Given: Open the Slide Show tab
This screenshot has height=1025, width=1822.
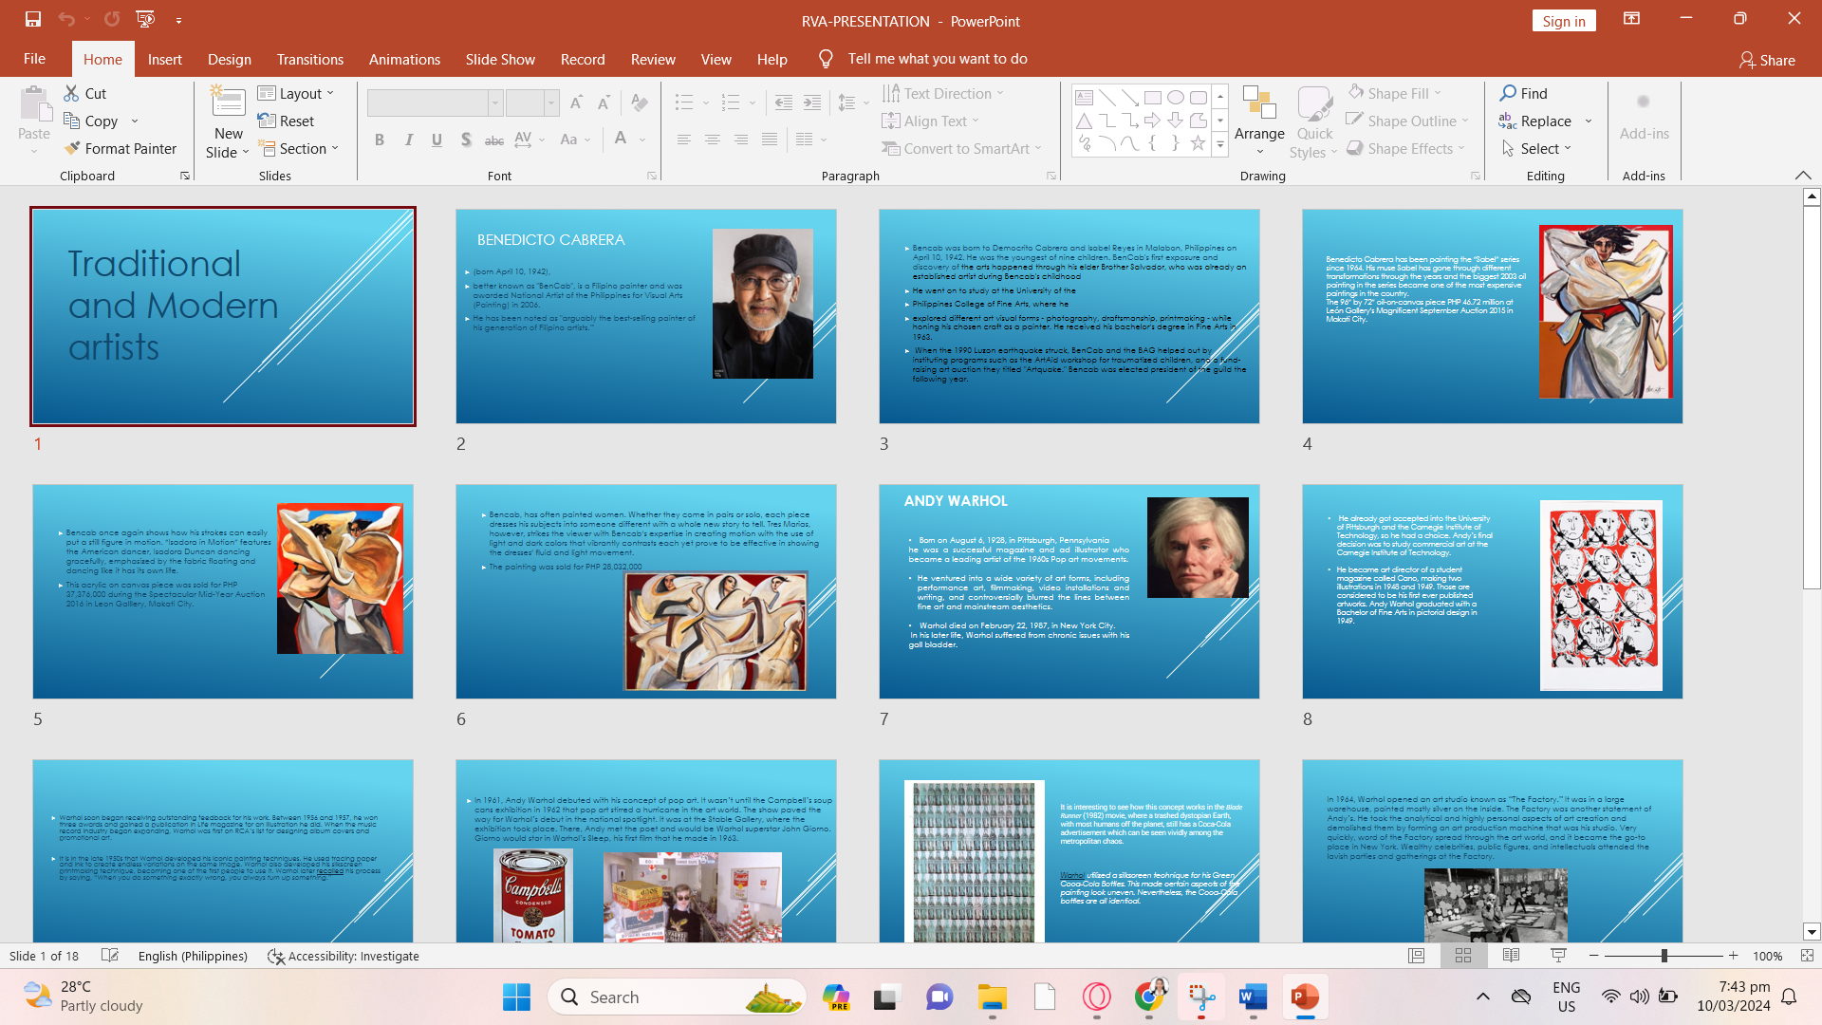Looking at the screenshot, I should pos(500,59).
